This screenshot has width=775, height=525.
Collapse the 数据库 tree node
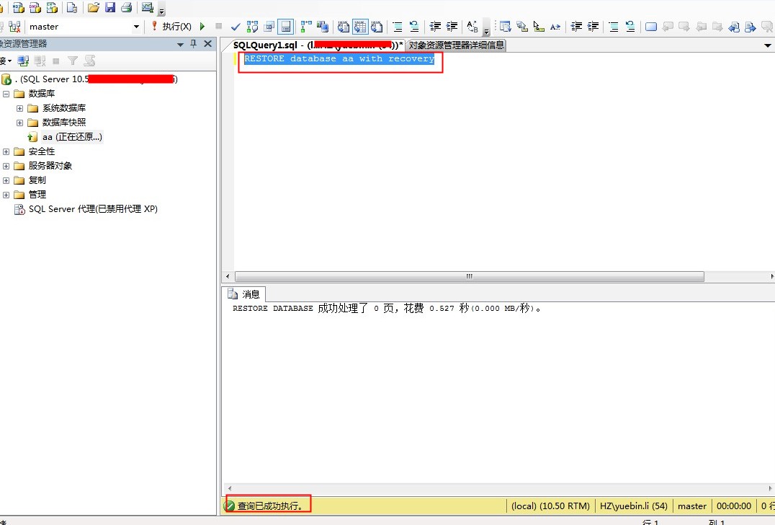[x=6, y=94]
